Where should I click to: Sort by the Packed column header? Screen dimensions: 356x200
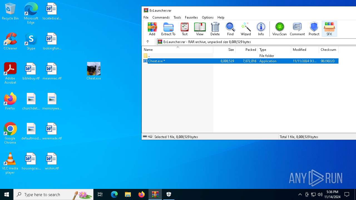tap(247, 50)
